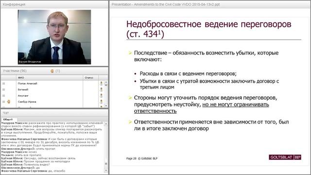Click the raised hand icon in participants header

[52, 71]
